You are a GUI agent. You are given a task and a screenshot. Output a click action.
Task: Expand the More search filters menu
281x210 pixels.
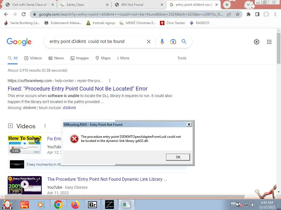(123, 58)
